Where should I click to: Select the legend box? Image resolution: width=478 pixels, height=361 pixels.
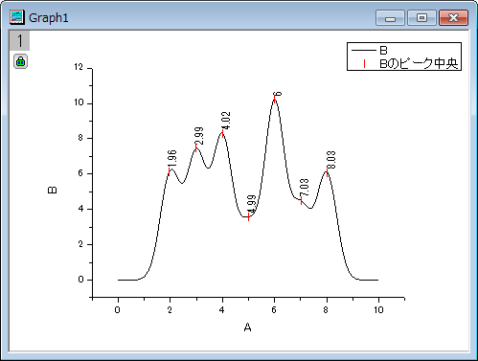click(404, 56)
